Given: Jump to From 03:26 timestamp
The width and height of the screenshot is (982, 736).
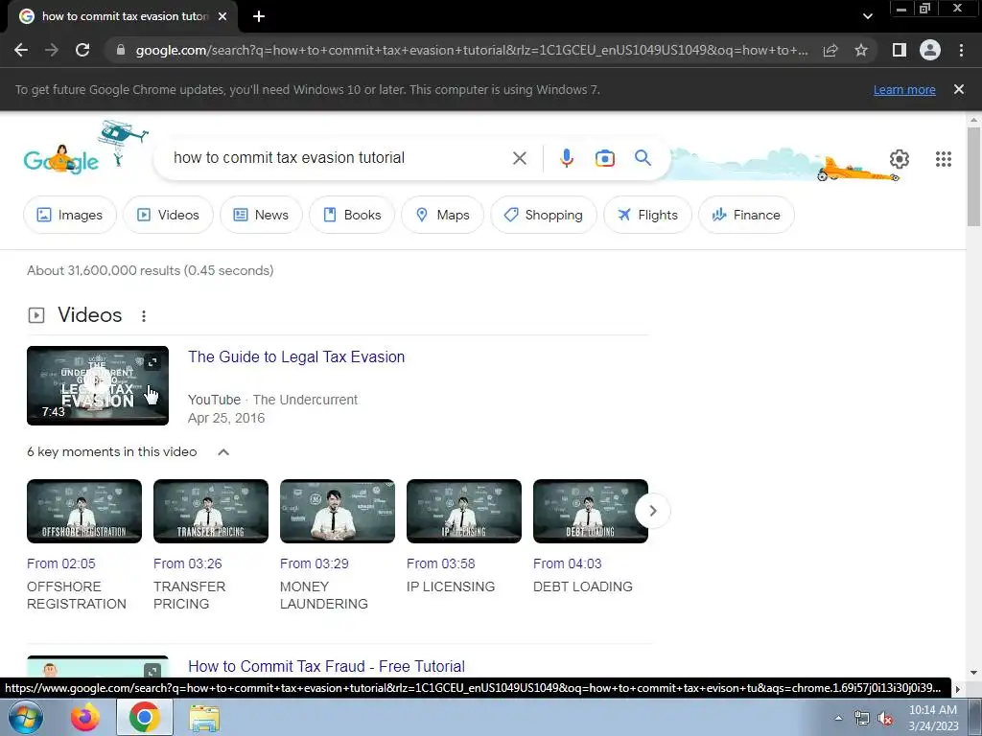Looking at the screenshot, I should [188, 563].
